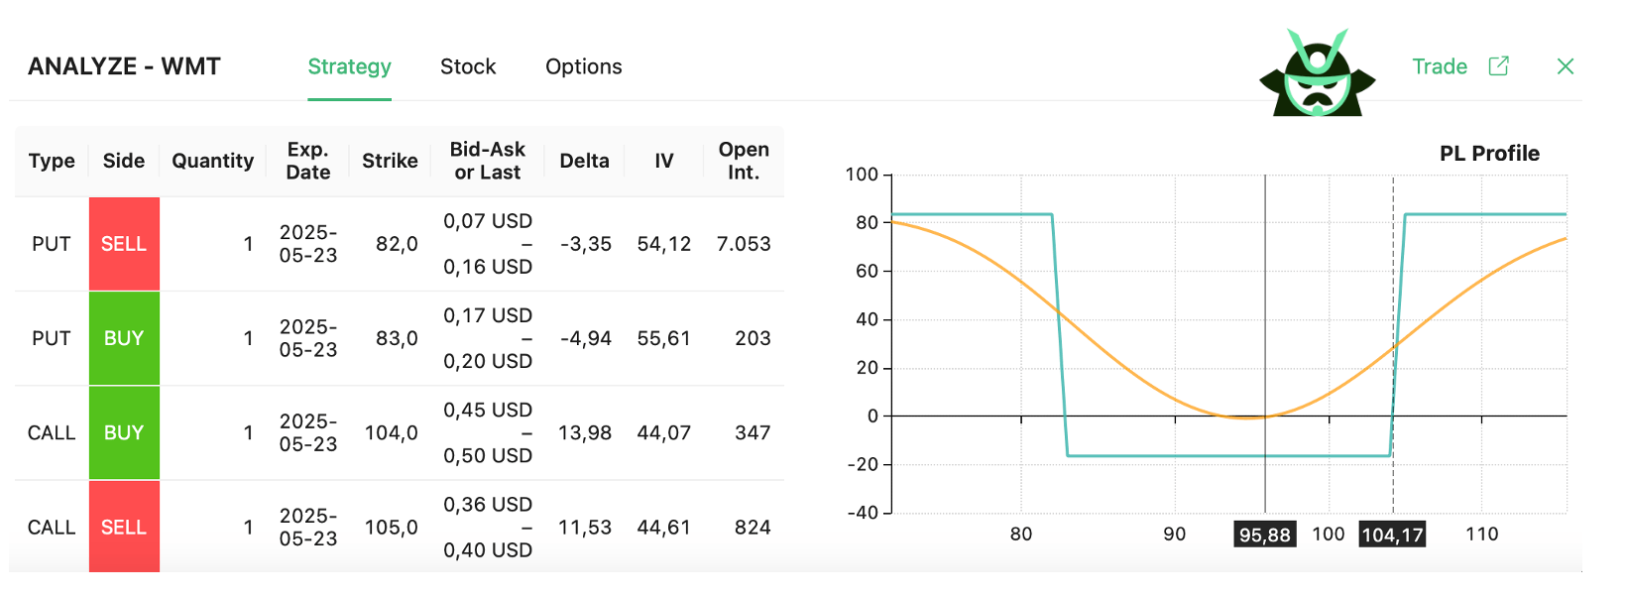1626x597 pixels.
Task: Click the quantity of the 83,0 put
Action: pyautogui.click(x=248, y=338)
